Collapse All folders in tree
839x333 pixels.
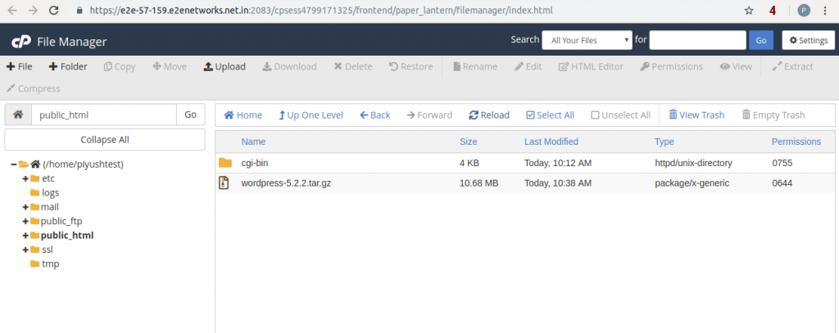pyautogui.click(x=105, y=140)
